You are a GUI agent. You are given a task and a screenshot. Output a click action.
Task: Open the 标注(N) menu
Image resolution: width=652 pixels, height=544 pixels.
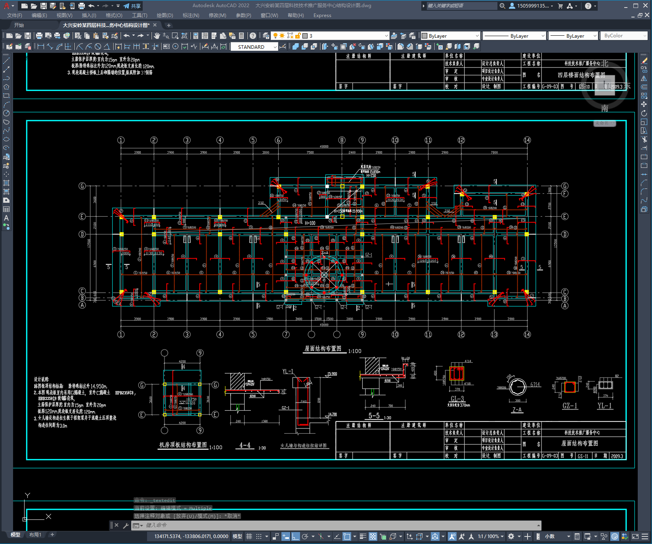pos(191,15)
